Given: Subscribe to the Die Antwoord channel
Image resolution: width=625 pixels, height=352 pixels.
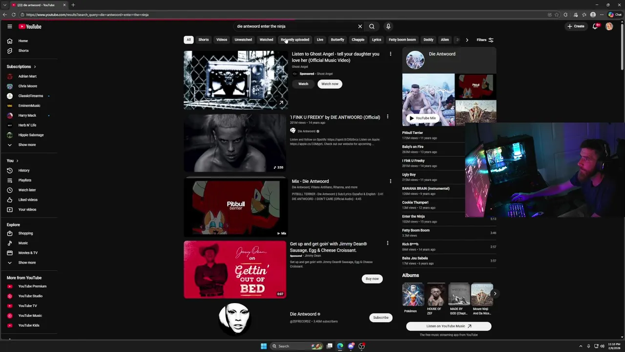Looking at the screenshot, I should pyautogui.click(x=381, y=318).
